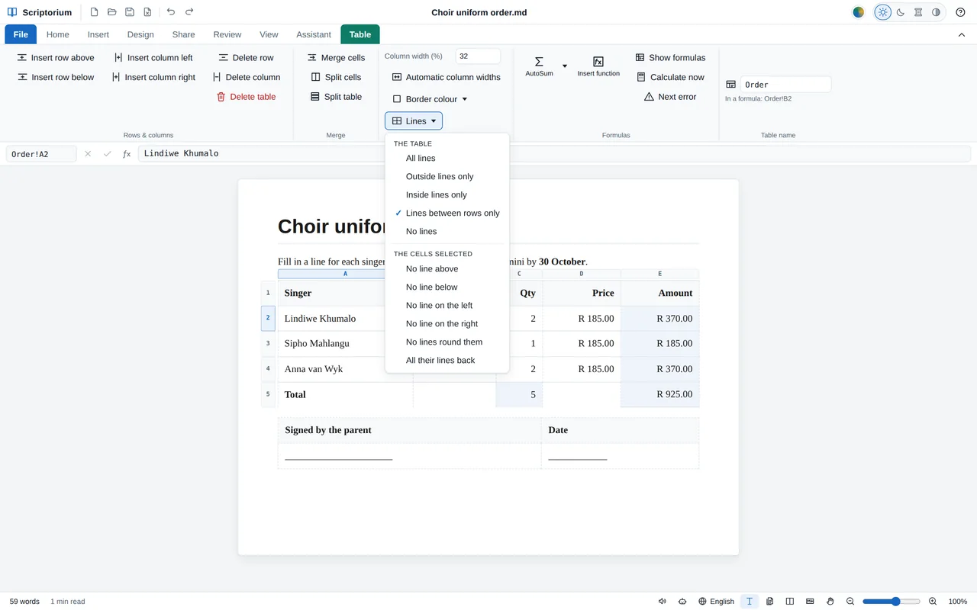Open the Order!A2 cell name box
The height and width of the screenshot is (610, 977).
pyautogui.click(x=41, y=154)
